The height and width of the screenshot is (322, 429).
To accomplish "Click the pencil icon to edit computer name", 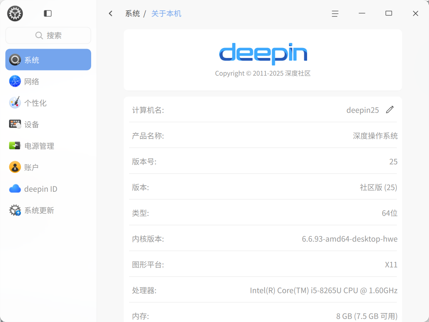I will [x=390, y=110].
